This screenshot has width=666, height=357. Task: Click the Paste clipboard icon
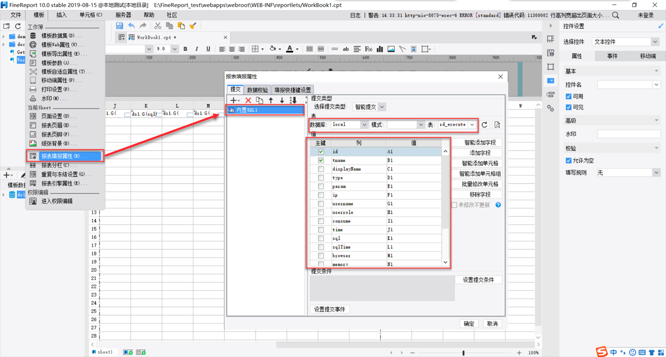tap(181, 25)
